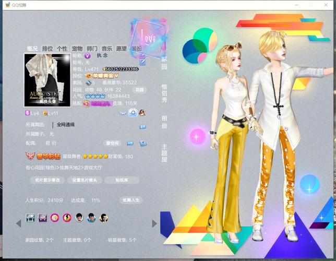Image resolution: width=336 pixels, height=261 pixels.
Task: Open the 宠物 tab
Action: (77, 49)
